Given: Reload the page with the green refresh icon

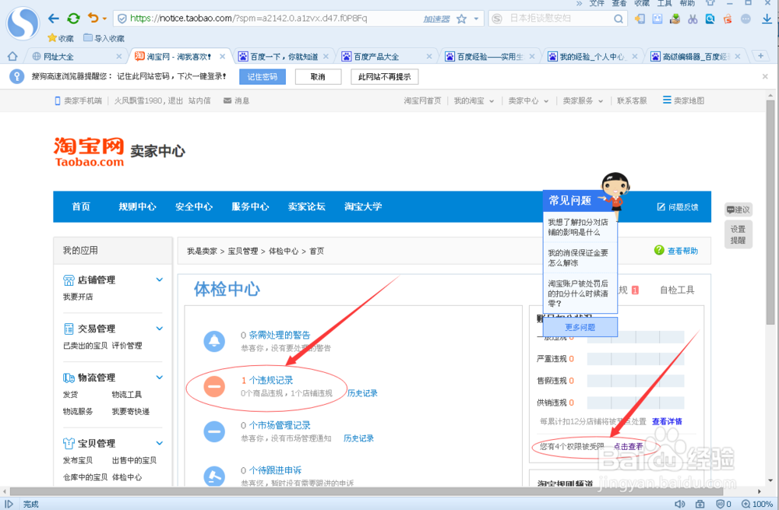Looking at the screenshot, I should [x=73, y=19].
